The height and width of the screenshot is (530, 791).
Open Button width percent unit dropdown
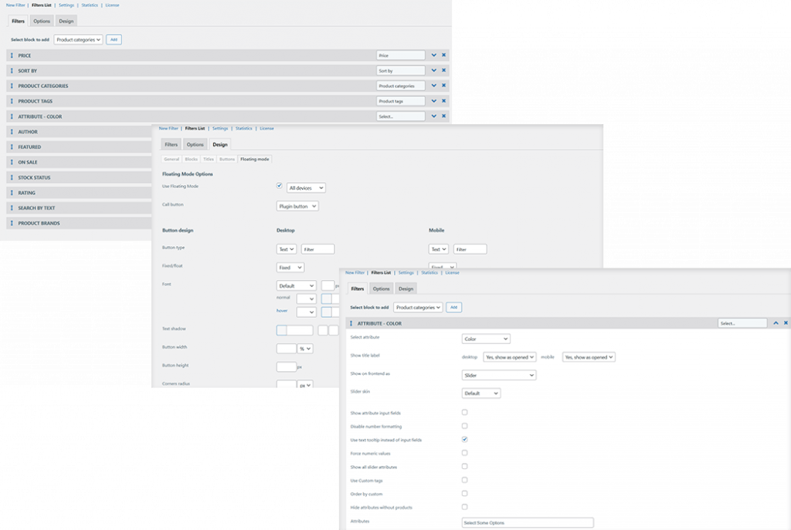[x=305, y=349]
